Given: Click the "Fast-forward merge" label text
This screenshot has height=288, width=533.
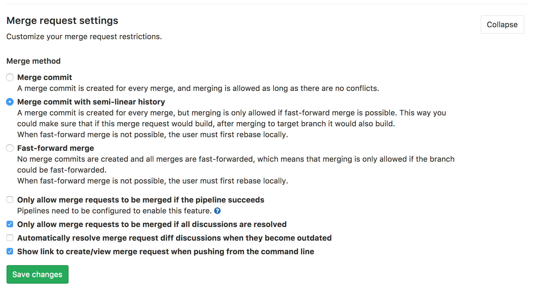Looking at the screenshot, I should pos(55,148).
